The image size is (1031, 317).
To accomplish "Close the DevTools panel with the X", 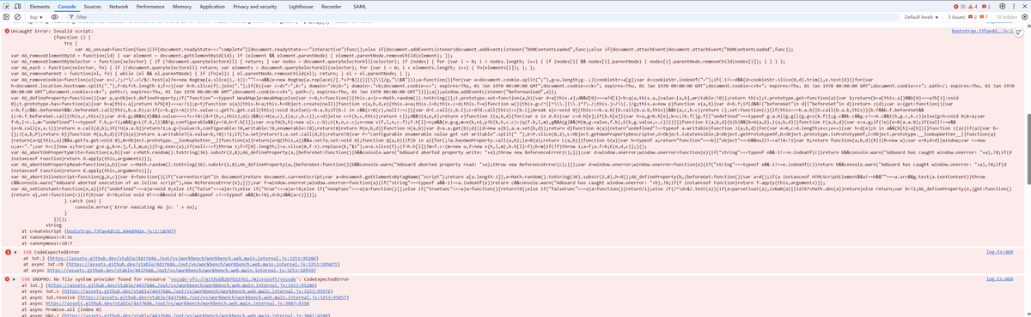I will pyautogui.click(x=1024, y=5).
